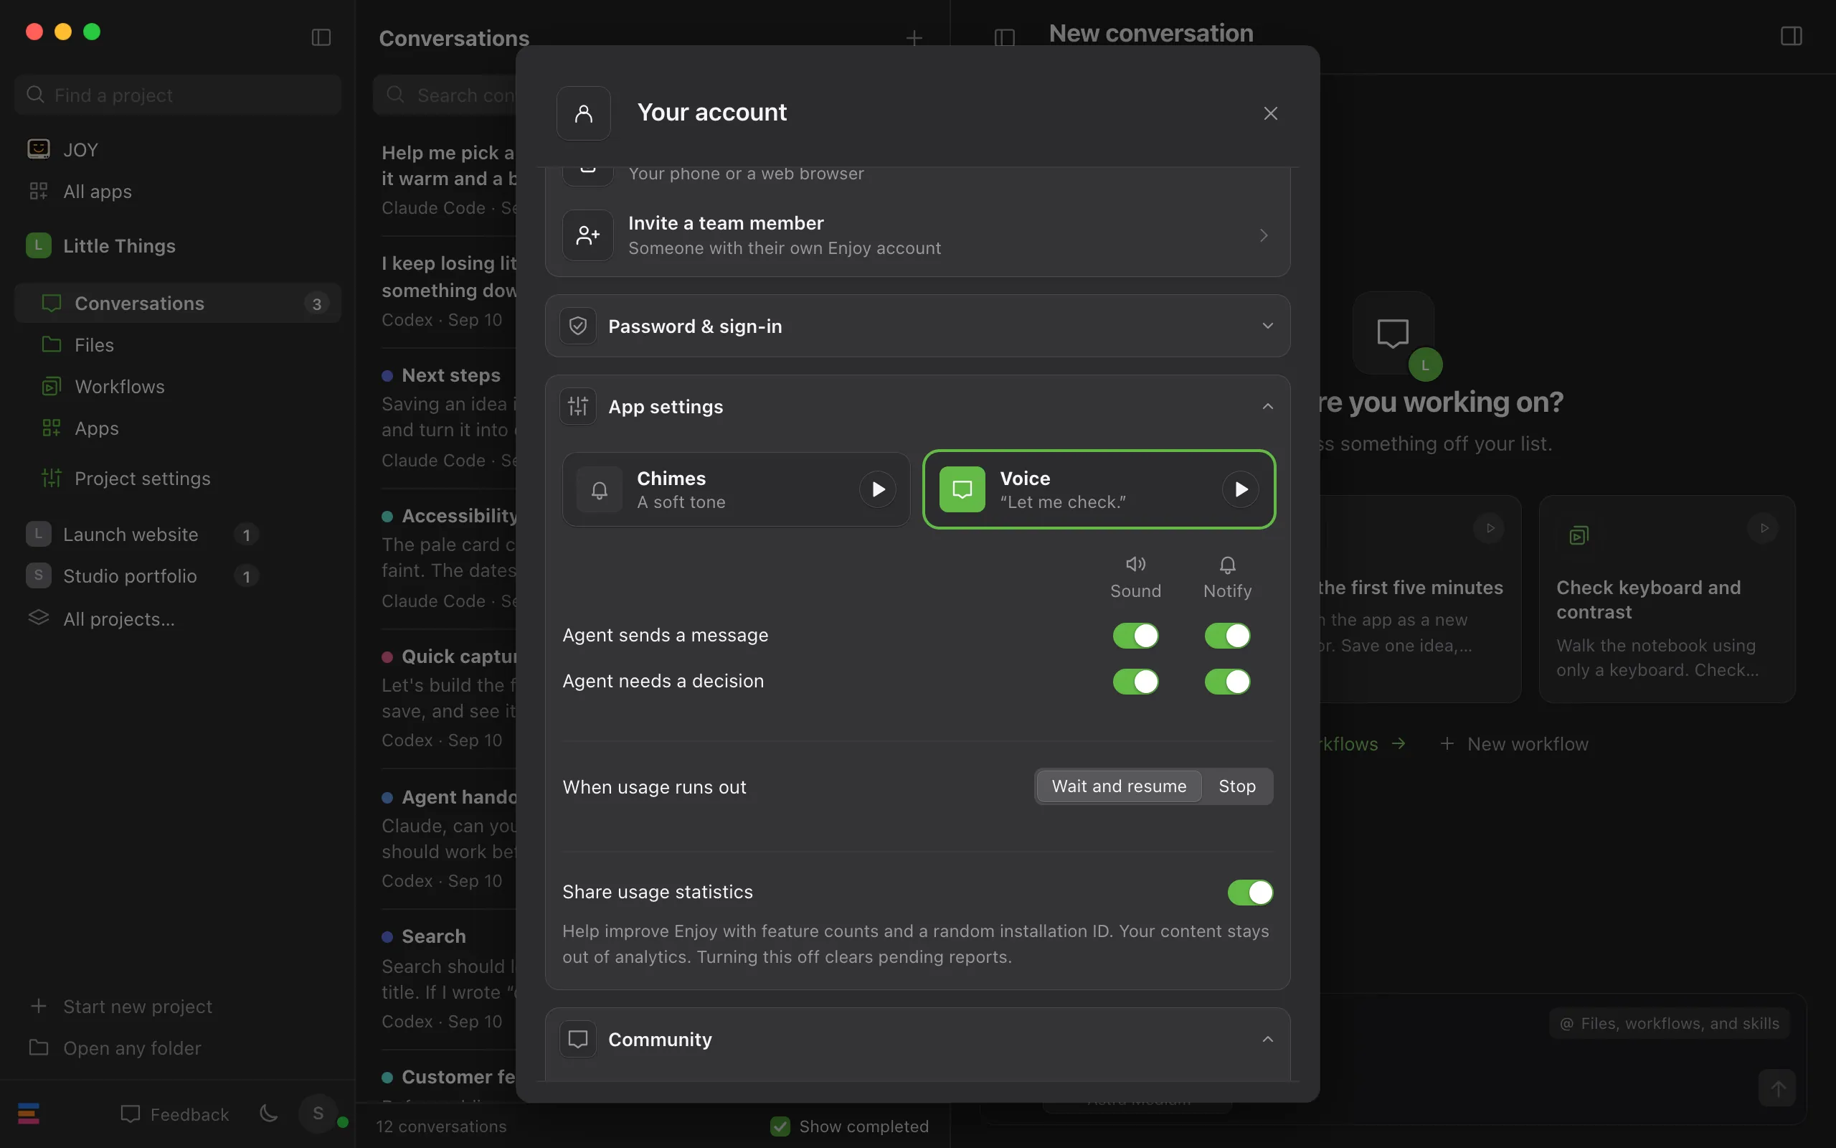
Task: Choose Stop when usage runs out
Action: tap(1236, 786)
